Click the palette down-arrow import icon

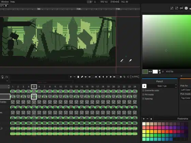click(151, 119)
